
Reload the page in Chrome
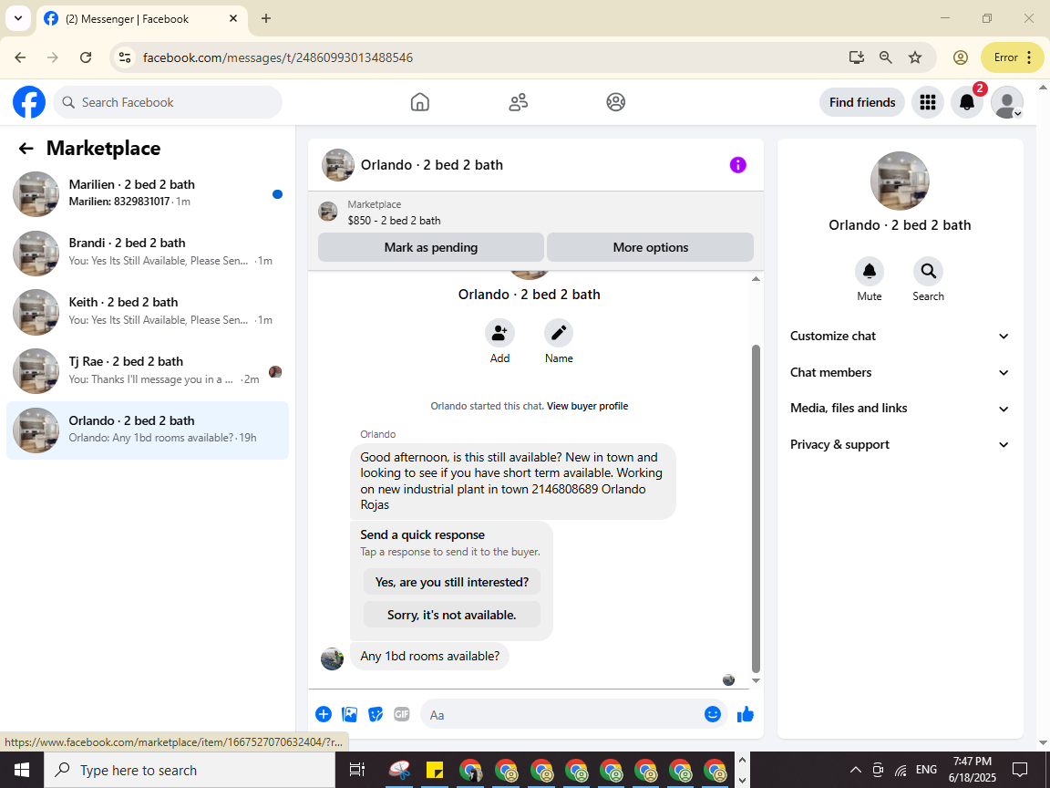86,57
